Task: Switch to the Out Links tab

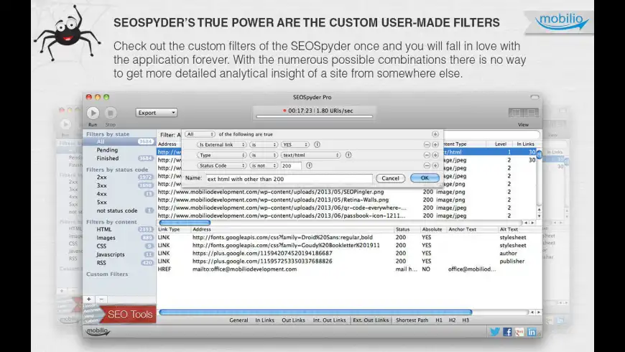Action: 293,320
